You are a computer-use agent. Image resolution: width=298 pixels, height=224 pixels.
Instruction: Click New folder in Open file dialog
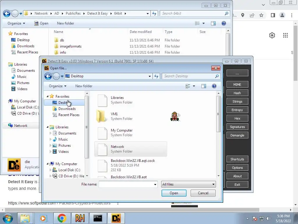(84, 86)
